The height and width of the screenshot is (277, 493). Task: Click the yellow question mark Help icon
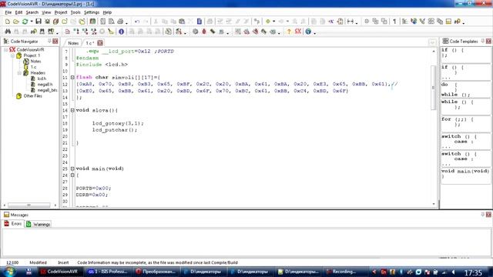(x=289, y=32)
